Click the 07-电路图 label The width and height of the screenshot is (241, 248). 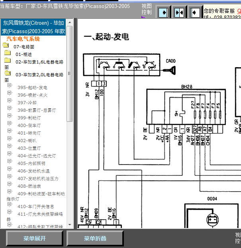click(24, 47)
